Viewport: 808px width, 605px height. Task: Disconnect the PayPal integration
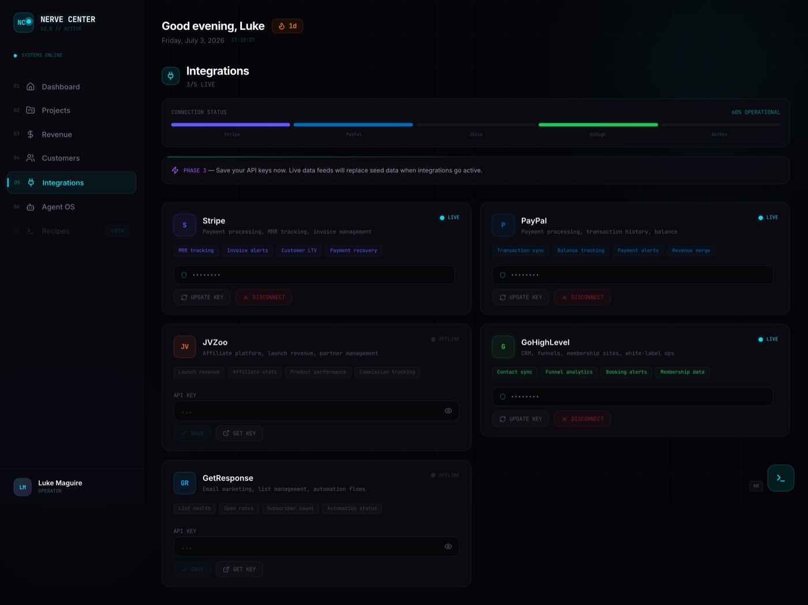pyautogui.click(x=582, y=297)
